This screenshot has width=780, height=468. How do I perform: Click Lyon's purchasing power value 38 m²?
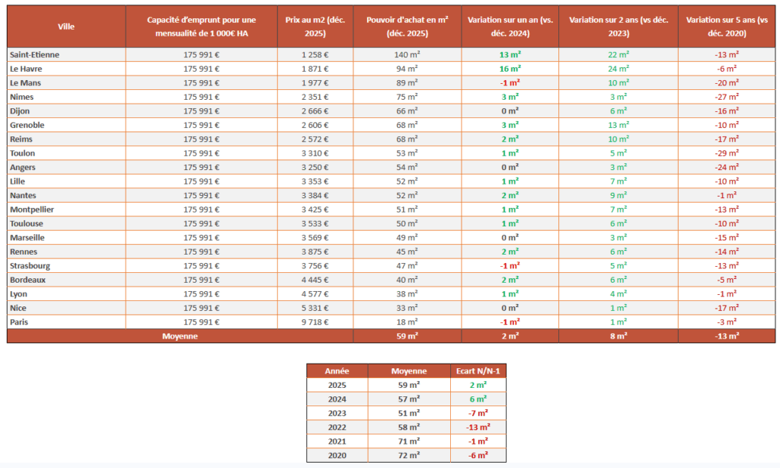point(408,293)
